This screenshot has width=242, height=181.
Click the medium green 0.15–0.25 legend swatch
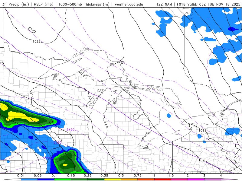[79, 179]
